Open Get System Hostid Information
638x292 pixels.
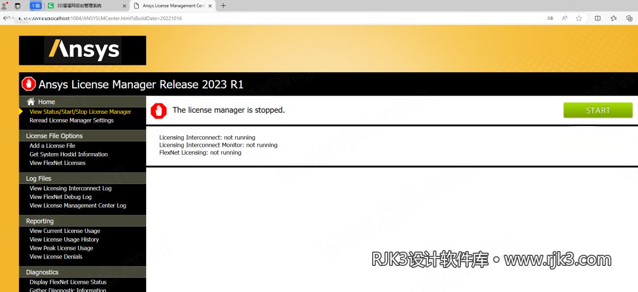[x=69, y=154]
